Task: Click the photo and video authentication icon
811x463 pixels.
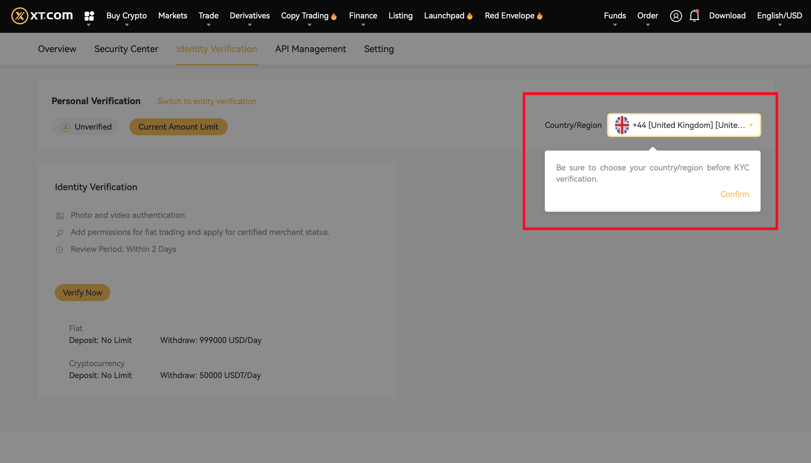Action: 60,215
